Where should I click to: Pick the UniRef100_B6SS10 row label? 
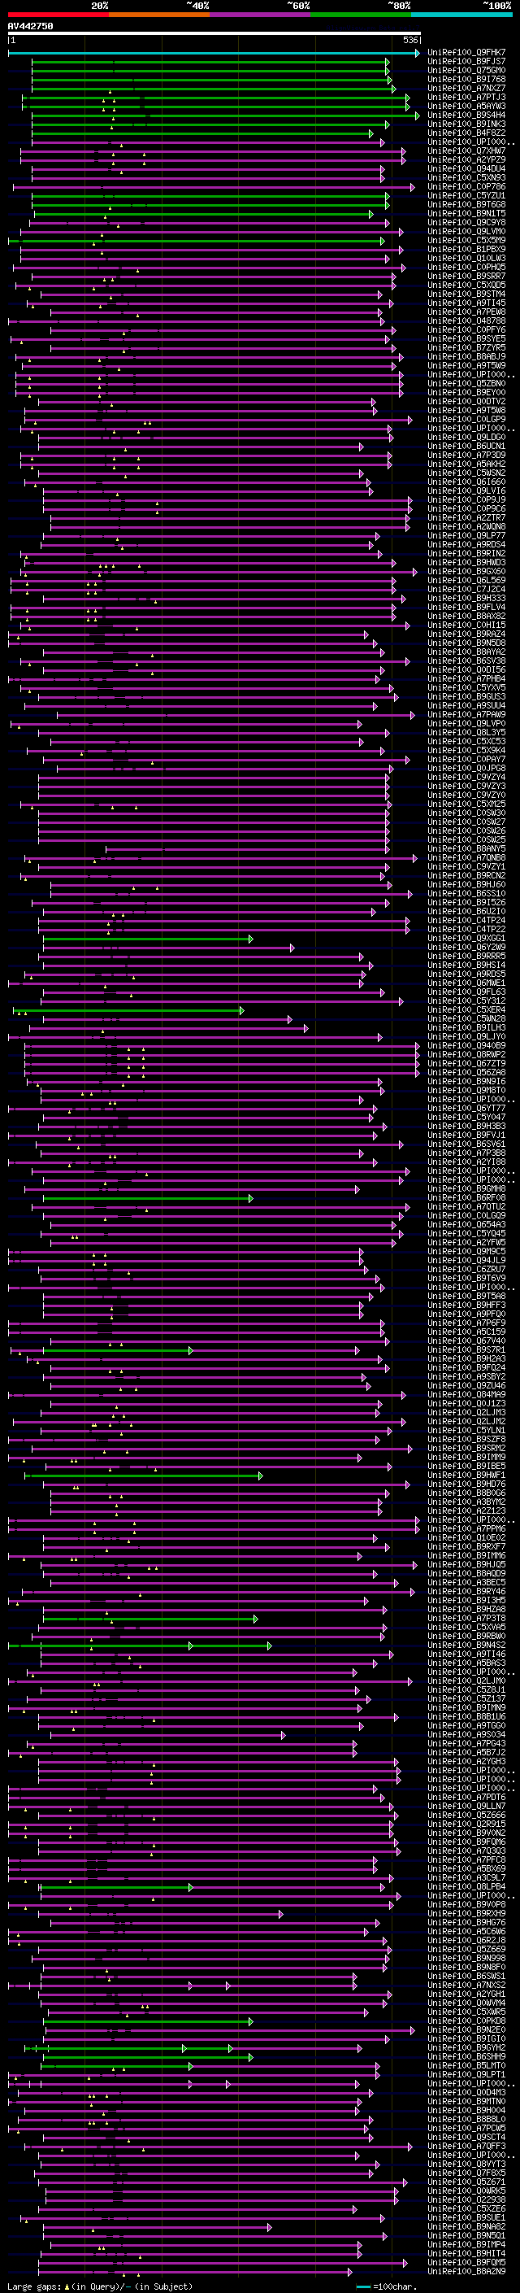pyautogui.click(x=466, y=894)
